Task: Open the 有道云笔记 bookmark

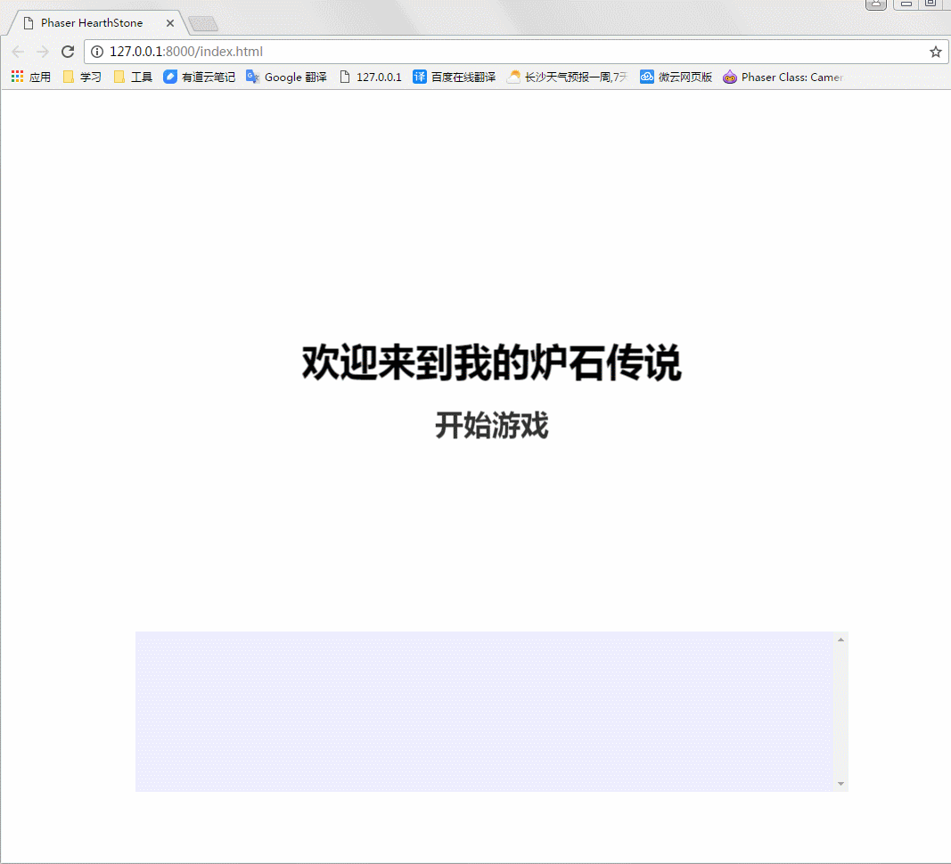Action: (200, 77)
